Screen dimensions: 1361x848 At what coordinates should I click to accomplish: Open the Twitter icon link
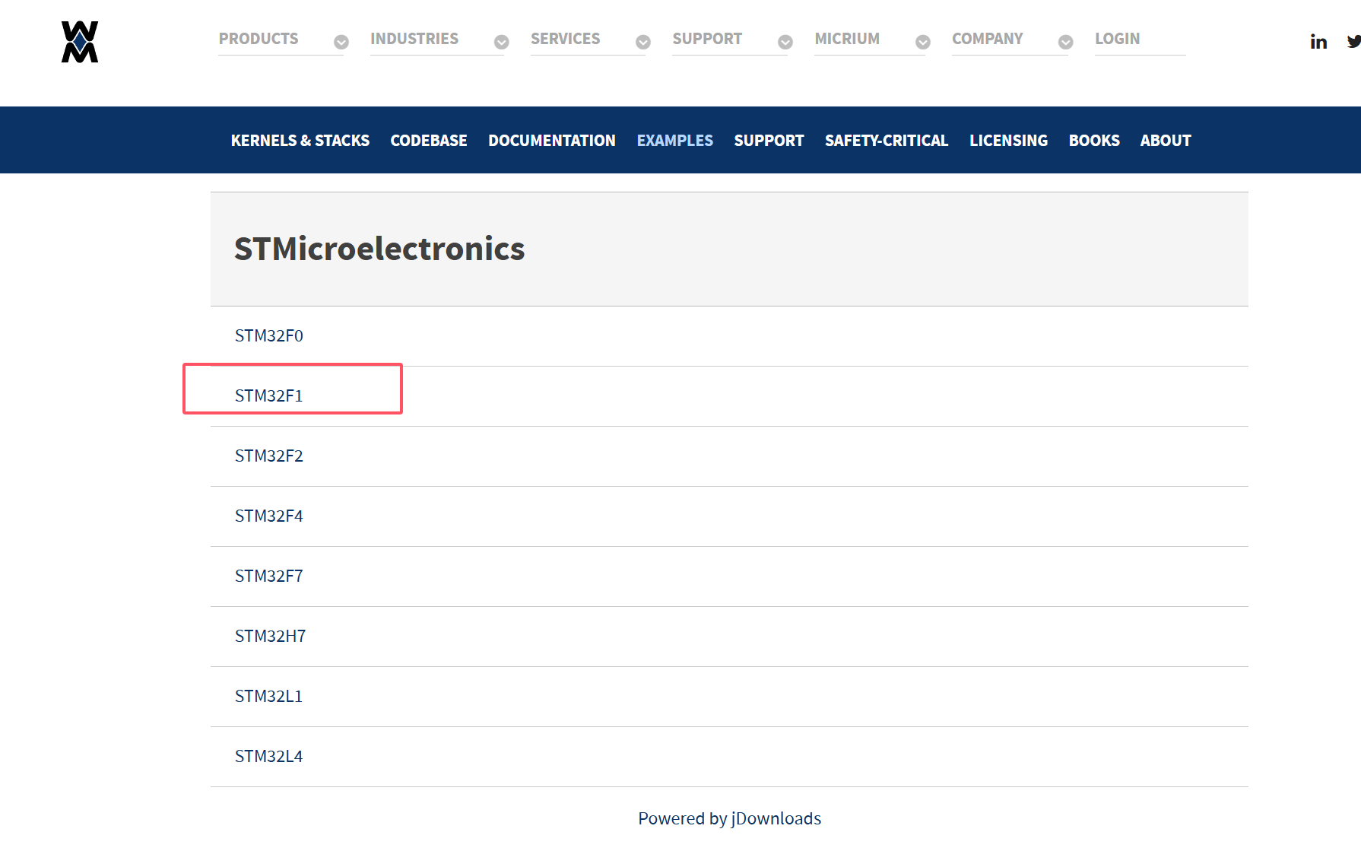coord(1353,42)
